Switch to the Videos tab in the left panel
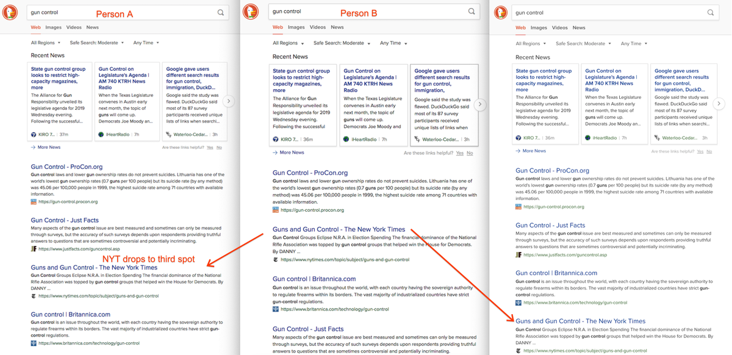 [74, 27]
